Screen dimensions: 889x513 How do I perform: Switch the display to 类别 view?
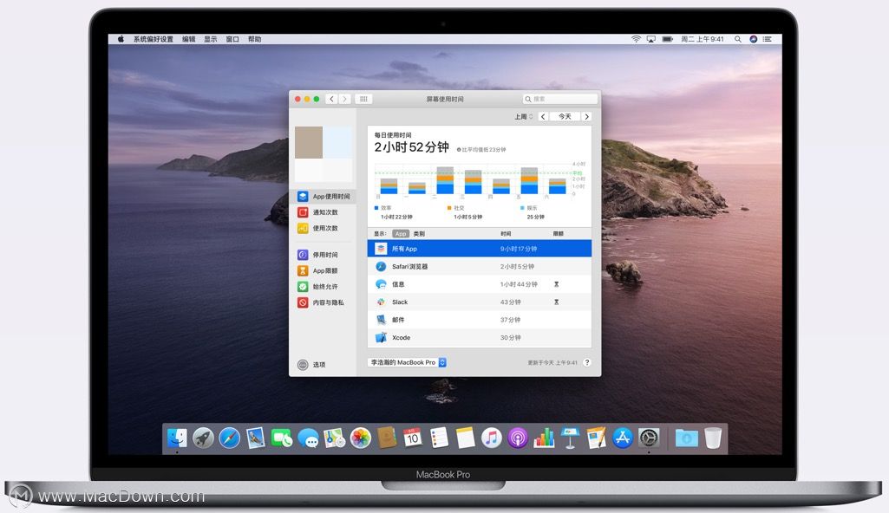418,233
